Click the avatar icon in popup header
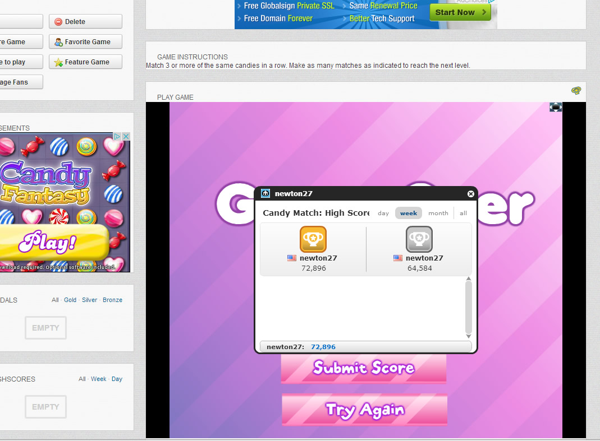Viewport: 600px width, 441px height. pyautogui.click(x=266, y=194)
